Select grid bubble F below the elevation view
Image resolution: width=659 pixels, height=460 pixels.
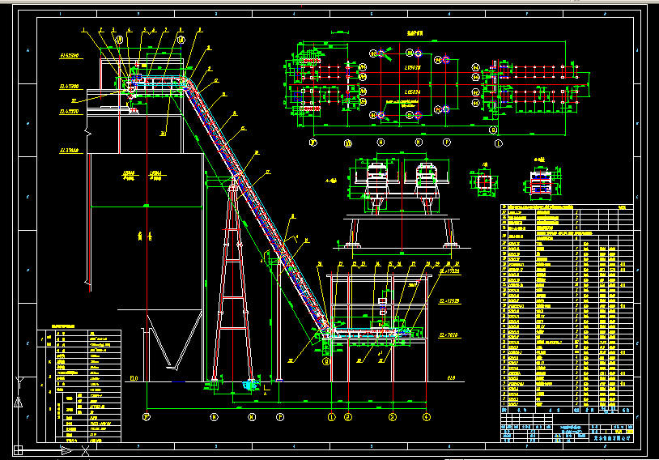(147, 417)
